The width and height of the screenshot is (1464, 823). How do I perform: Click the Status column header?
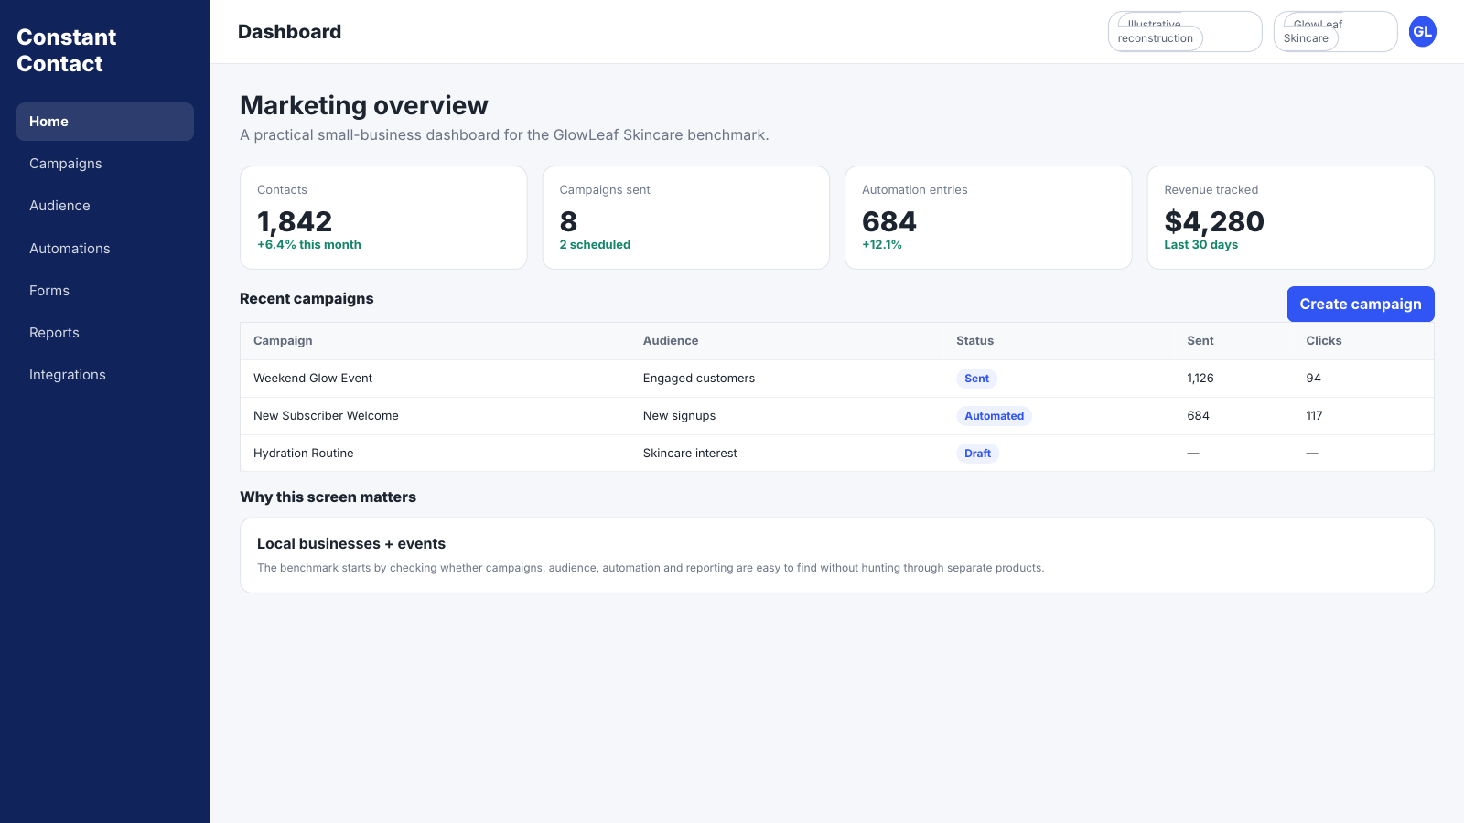tap(974, 341)
